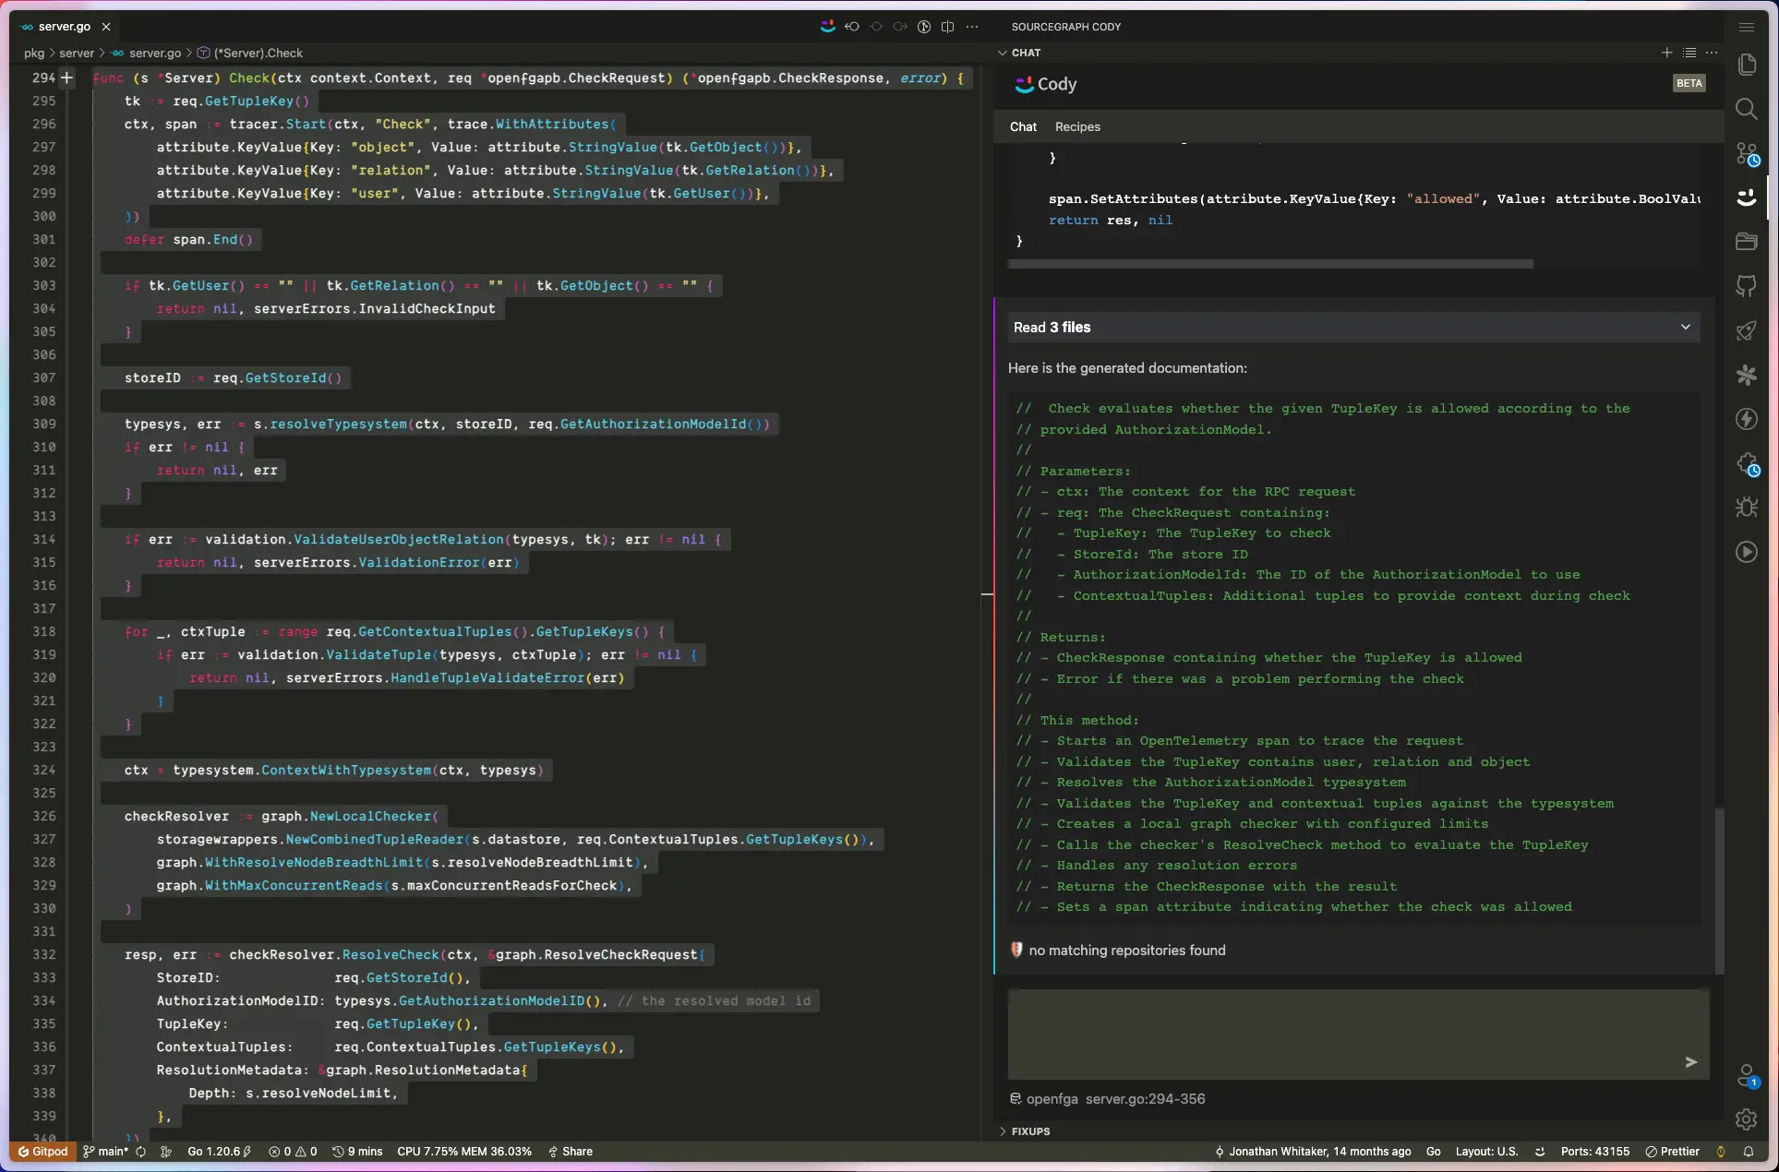Click the horizontal scrollbar under code block
Viewport: 1779px width, 1172px height.
[1270, 264]
